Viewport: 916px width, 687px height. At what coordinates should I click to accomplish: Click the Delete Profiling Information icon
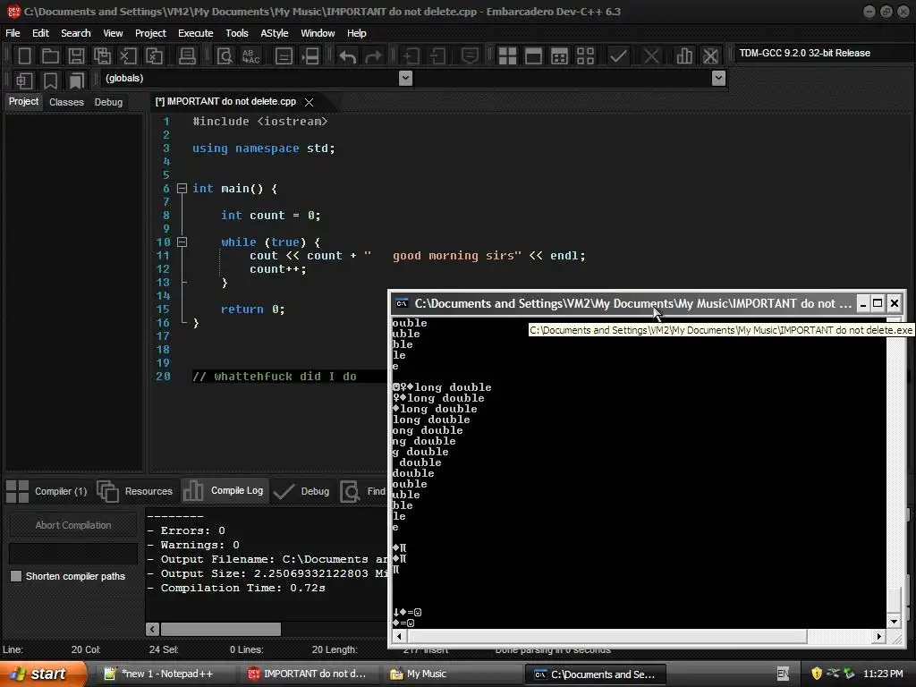[710, 56]
